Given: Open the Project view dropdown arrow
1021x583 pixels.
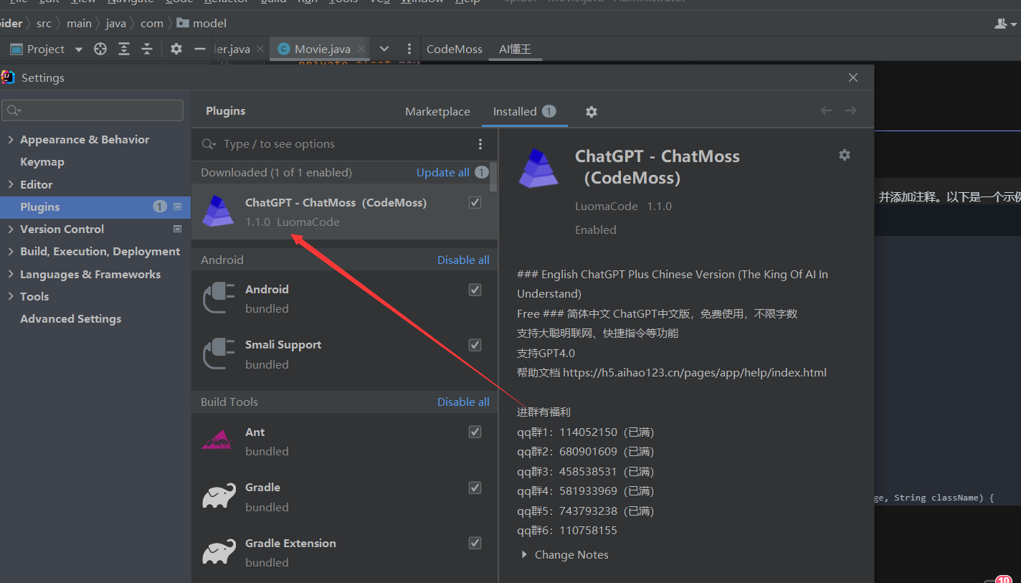Looking at the screenshot, I should 79,49.
